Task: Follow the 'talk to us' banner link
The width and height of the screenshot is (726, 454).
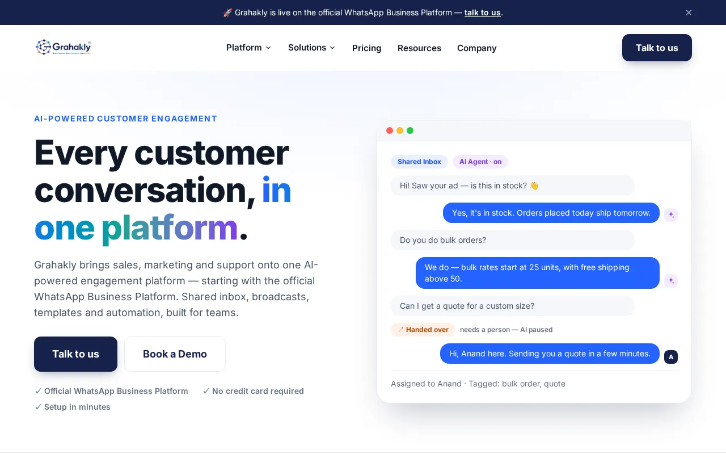Action: click(x=482, y=12)
